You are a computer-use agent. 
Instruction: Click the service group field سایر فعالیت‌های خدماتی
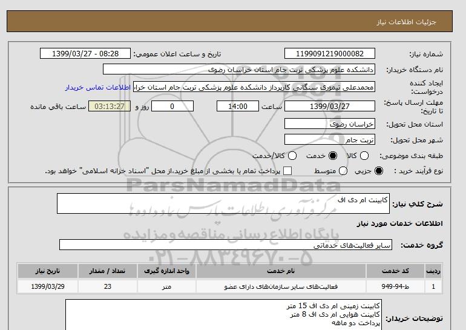click(x=226, y=245)
